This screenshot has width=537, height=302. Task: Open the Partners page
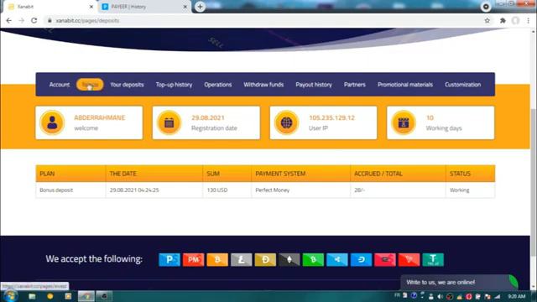(354, 85)
